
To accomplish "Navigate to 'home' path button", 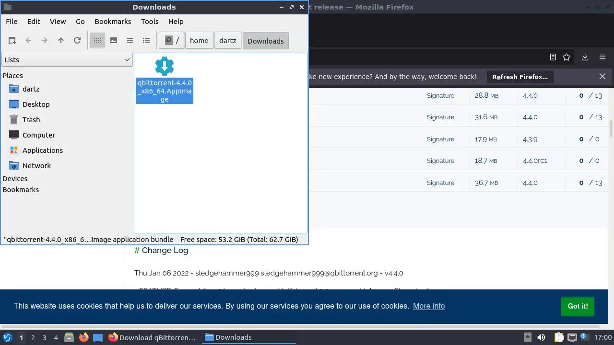I will tap(199, 41).
